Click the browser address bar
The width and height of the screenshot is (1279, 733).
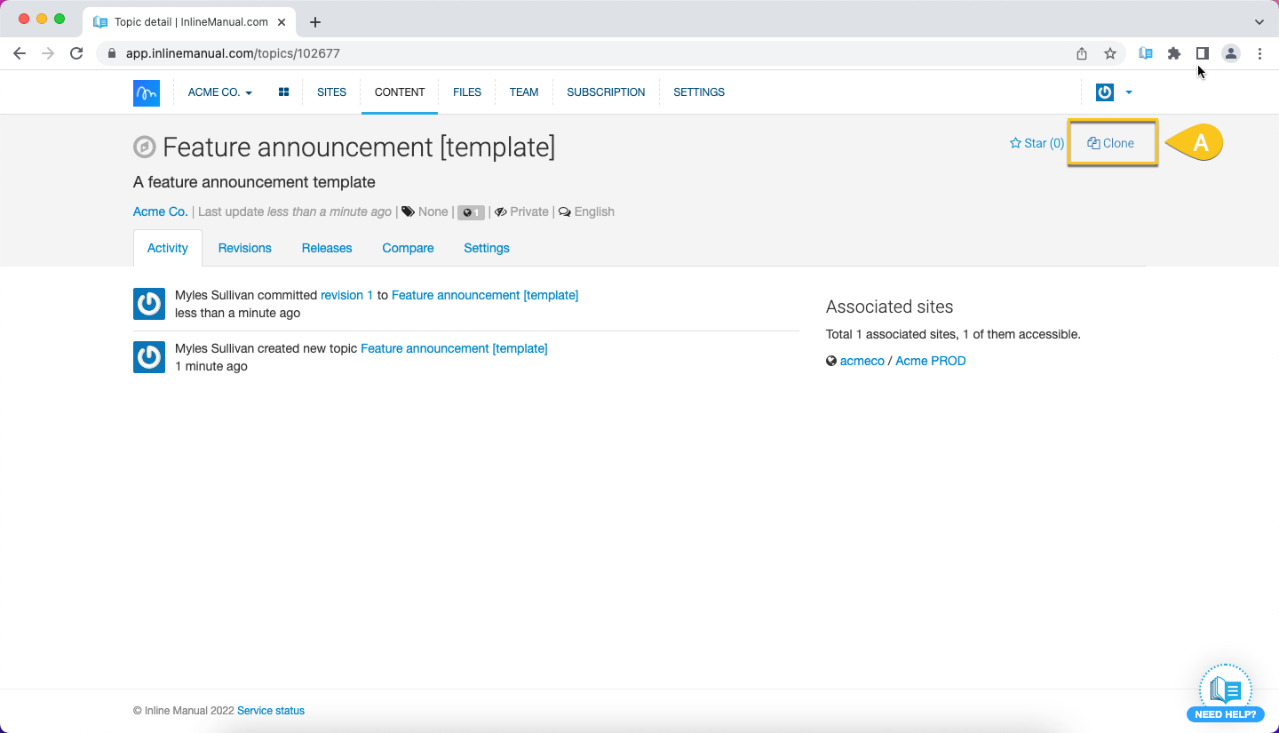pos(586,53)
